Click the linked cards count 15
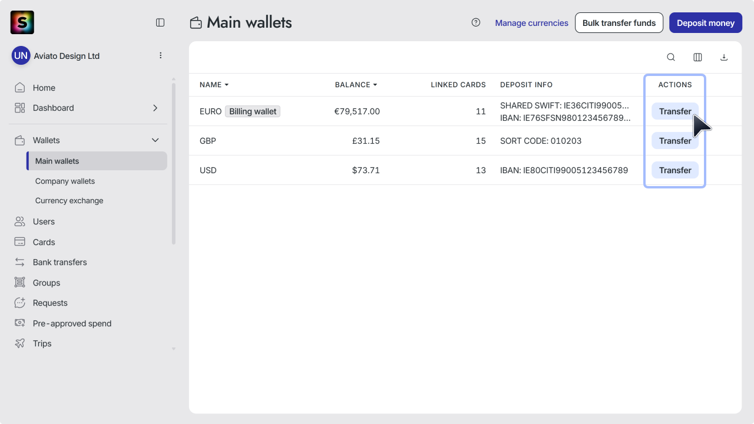The height and width of the screenshot is (424, 754). [481, 141]
